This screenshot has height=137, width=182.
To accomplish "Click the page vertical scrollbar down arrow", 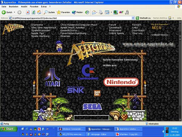I will coord(180,120).
